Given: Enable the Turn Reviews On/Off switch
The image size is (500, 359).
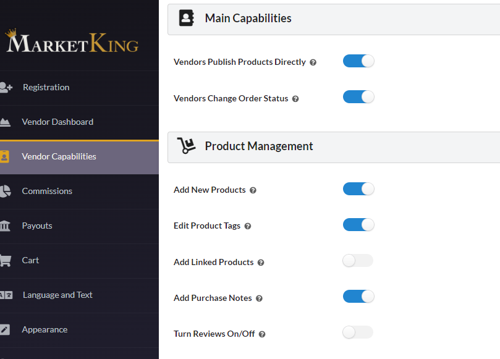Looking at the screenshot, I should click(x=358, y=332).
